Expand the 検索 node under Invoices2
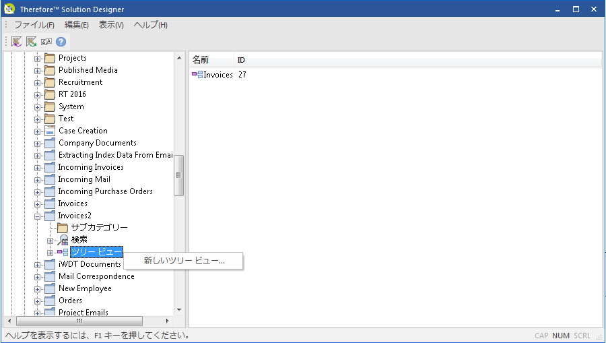The image size is (606, 343). tap(50, 241)
